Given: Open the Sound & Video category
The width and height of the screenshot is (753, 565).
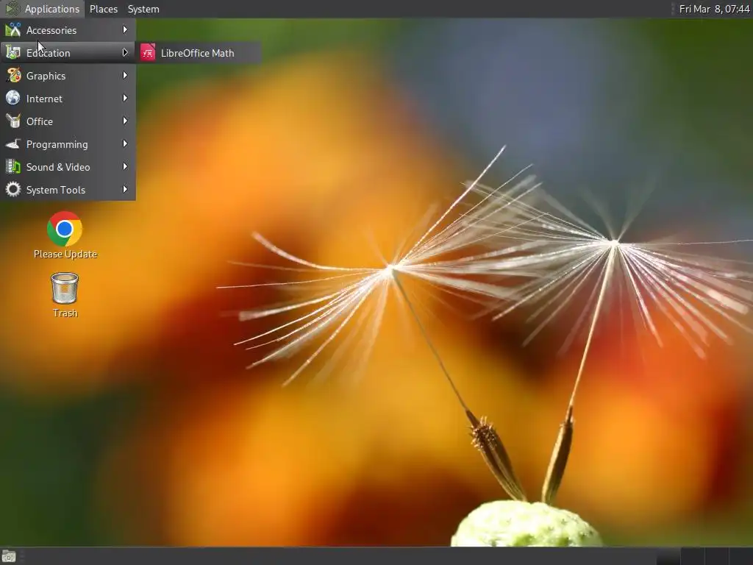Looking at the screenshot, I should (x=68, y=167).
